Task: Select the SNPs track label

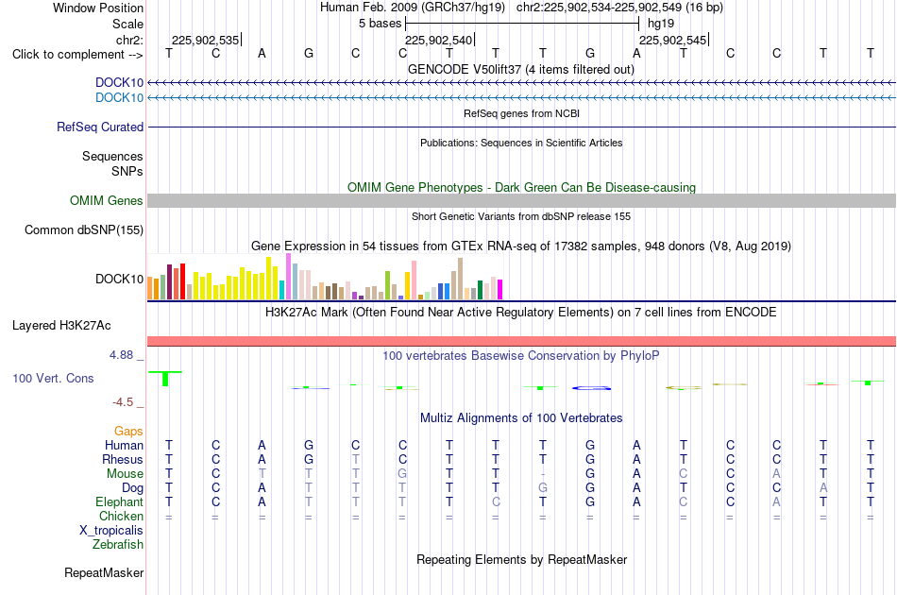Action: 127,171
